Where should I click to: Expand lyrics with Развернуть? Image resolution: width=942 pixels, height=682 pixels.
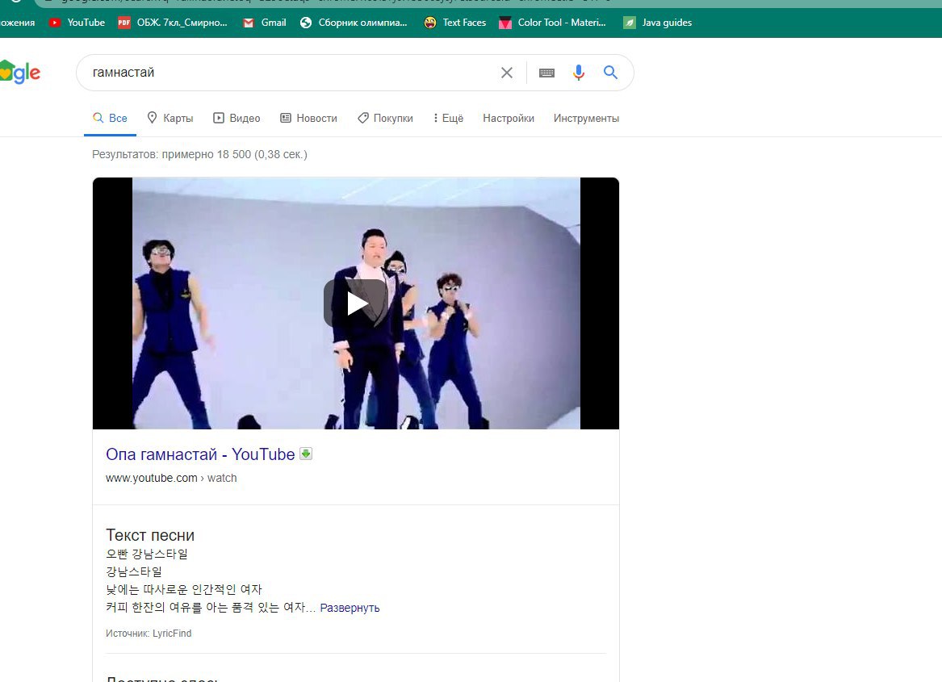tap(350, 608)
